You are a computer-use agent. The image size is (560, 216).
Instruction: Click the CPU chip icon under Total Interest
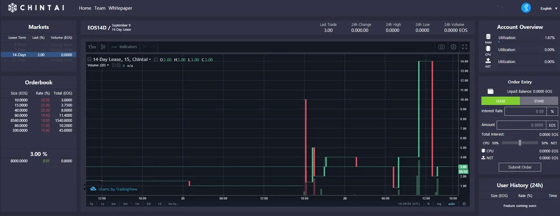(x=483, y=151)
